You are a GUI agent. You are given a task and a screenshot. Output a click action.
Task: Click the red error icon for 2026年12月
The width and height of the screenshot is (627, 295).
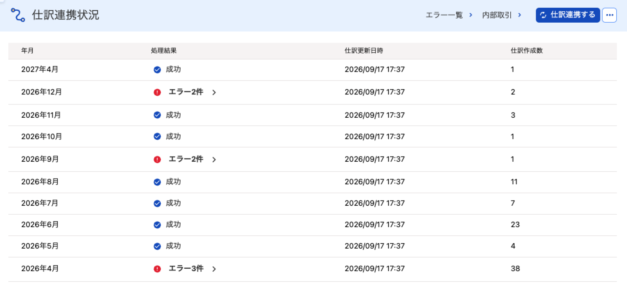(x=157, y=92)
